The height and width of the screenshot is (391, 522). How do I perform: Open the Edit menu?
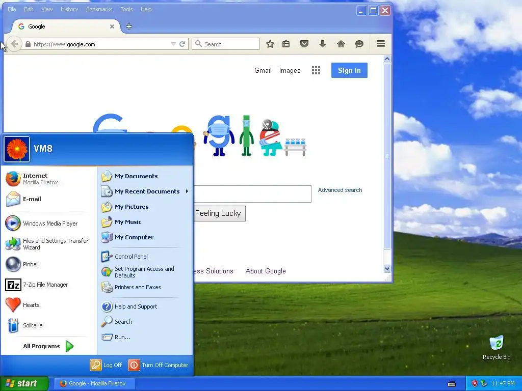[29, 9]
